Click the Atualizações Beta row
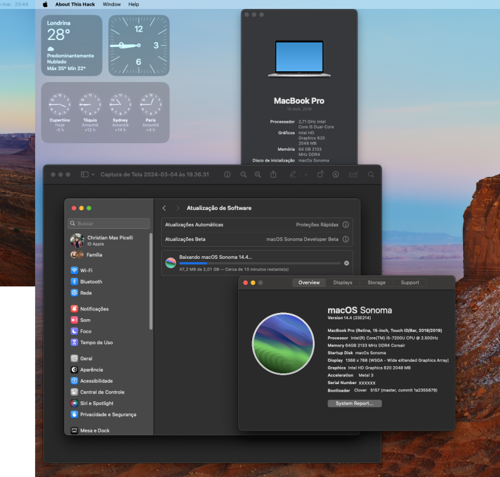The width and height of the screenshot is (500, 477). 257,239
